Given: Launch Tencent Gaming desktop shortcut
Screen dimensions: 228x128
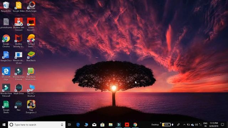Looking at the screenshot, I should pyautogui.click(x=31, y=41).
